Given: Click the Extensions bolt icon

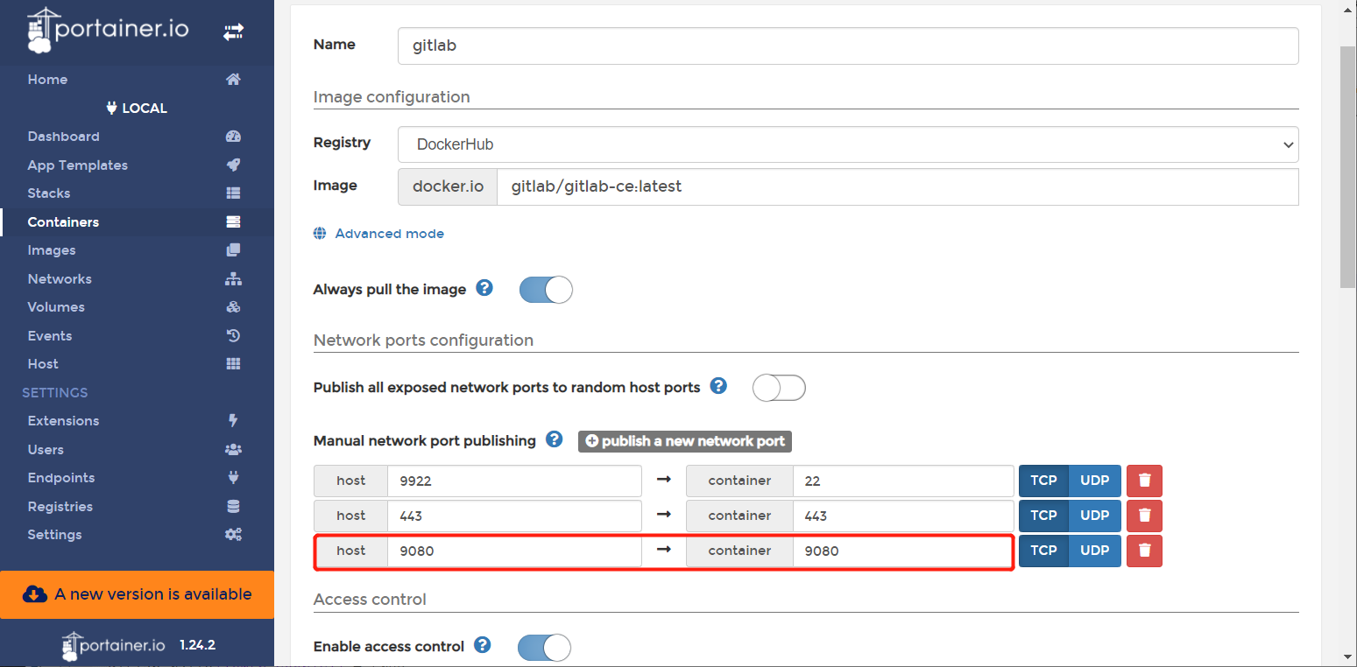Looking at the screenshot, I should click(233, 421).
